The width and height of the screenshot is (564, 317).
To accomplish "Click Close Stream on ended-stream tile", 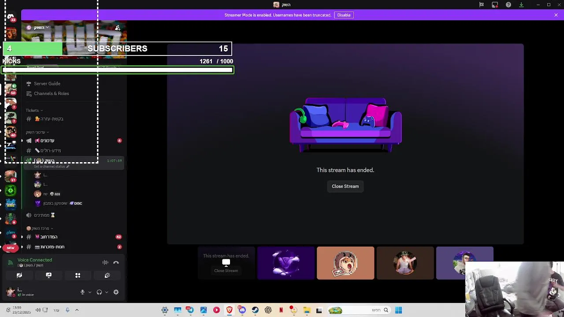I will point(226,271).
